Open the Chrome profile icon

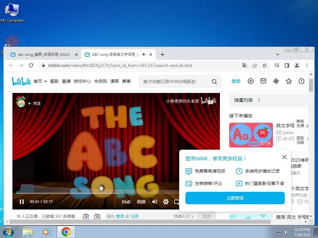click(297, 65)
